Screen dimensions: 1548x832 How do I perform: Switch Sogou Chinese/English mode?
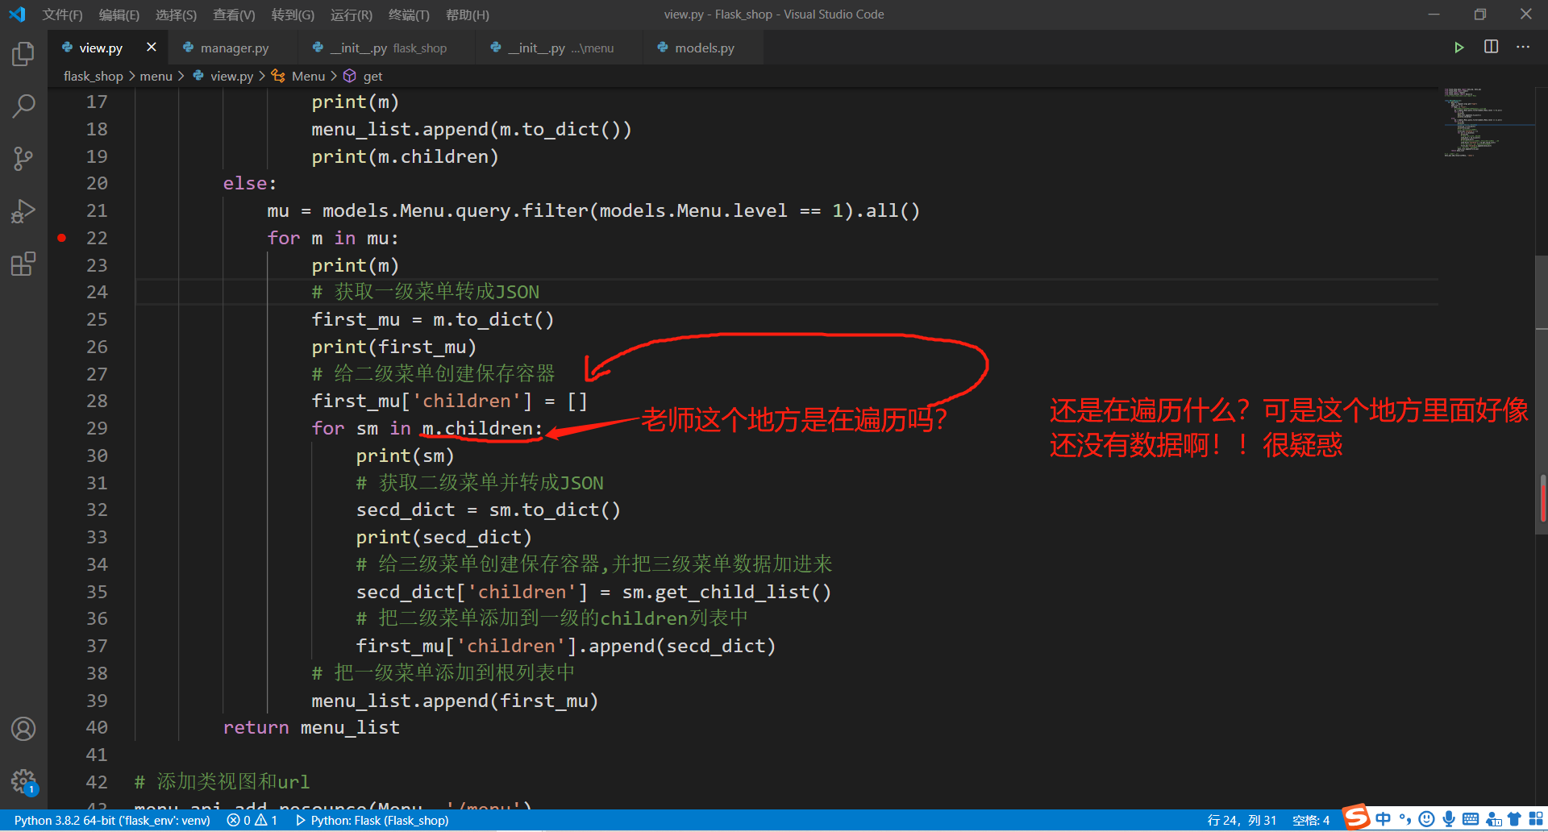(1384, 819)
